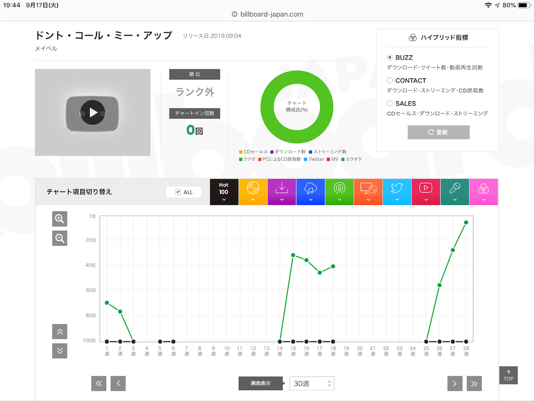
Task: Click the song title ドント・コール・ミー・アップ
Action: (104, 36)
